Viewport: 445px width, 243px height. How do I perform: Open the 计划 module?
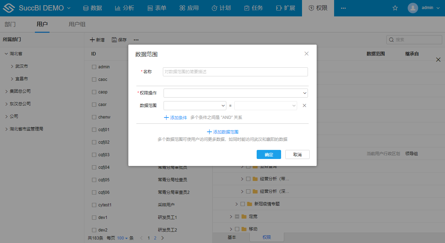[221, 8]
